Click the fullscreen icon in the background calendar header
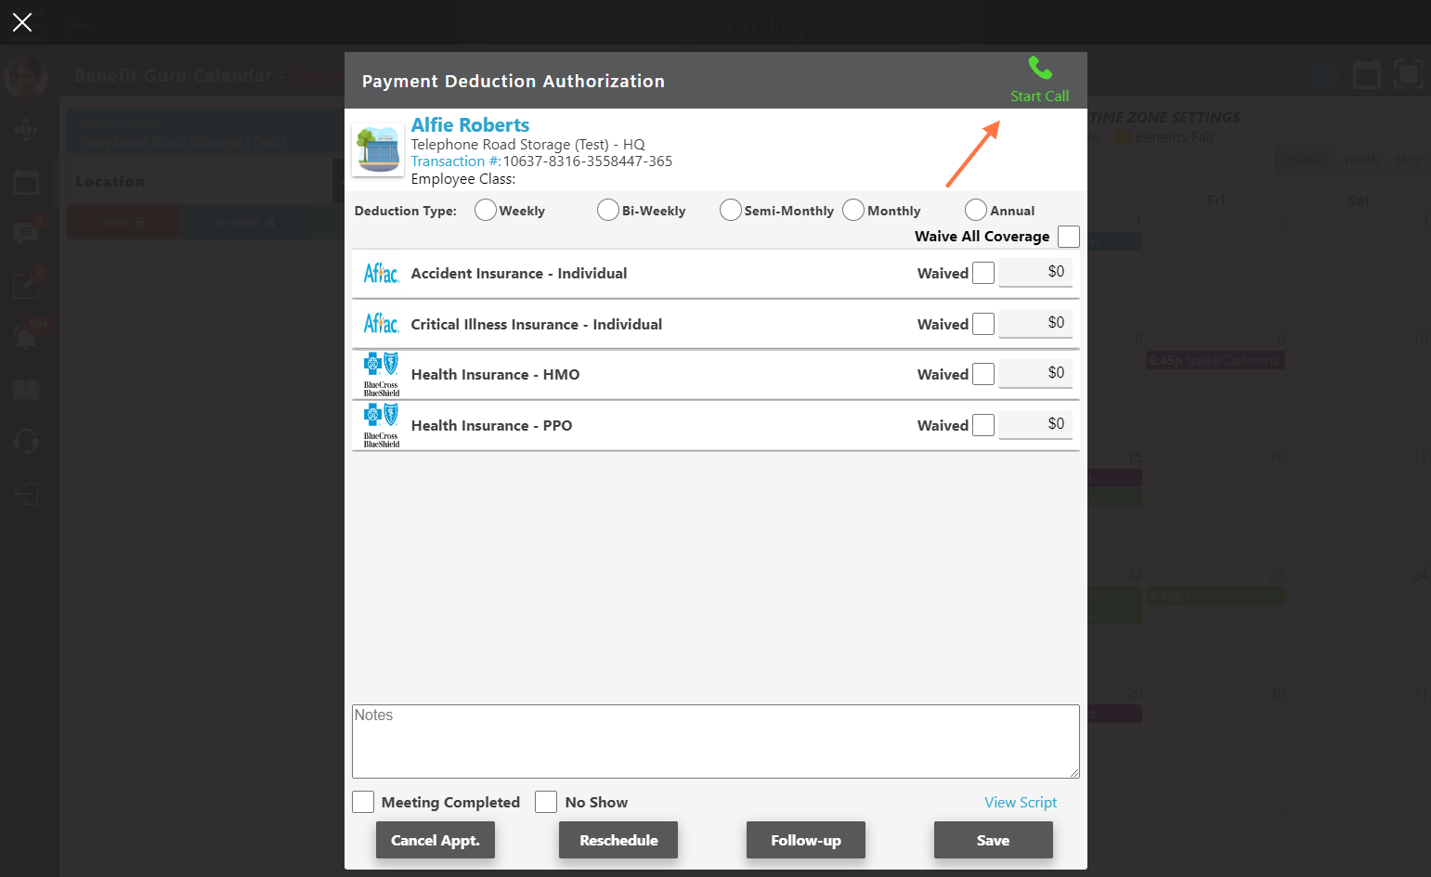This screenshot has width=1431, height=877. (1408, 74)
